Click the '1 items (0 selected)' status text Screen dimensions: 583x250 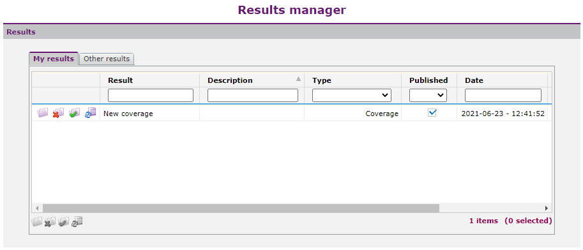(x=510, y=221)
